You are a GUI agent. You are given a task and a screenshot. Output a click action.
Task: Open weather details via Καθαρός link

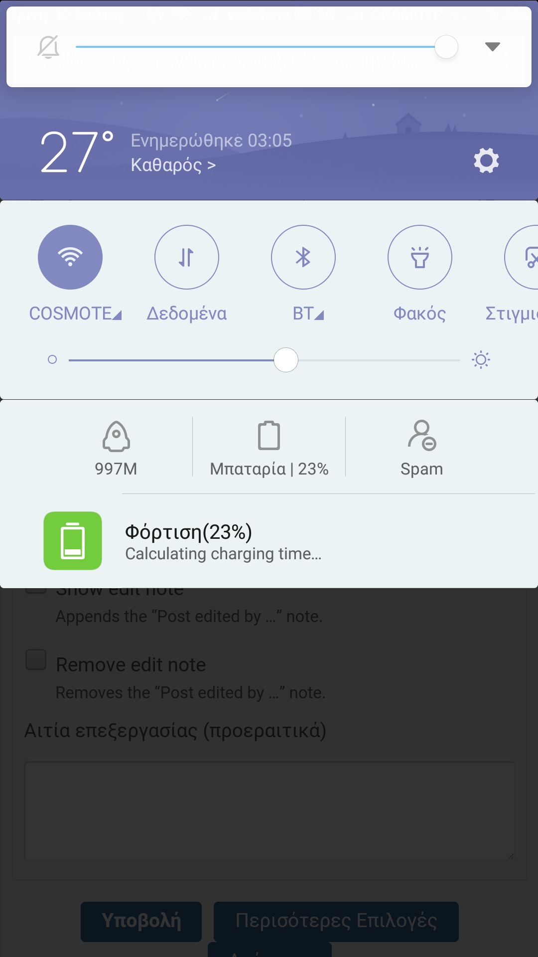point(173,165)
